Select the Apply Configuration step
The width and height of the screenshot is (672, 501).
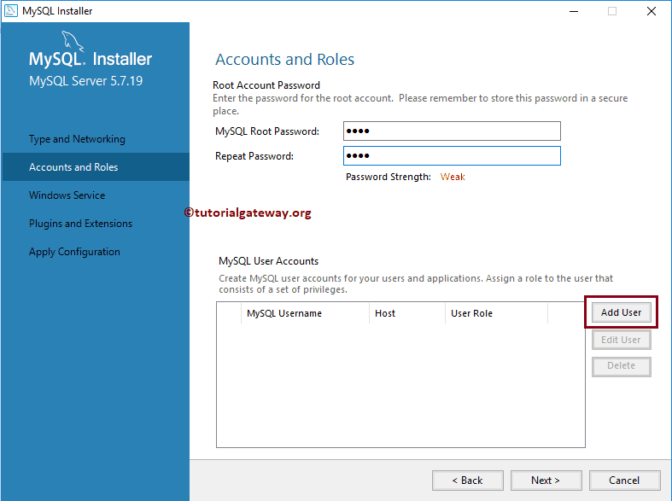coord(74,252)
